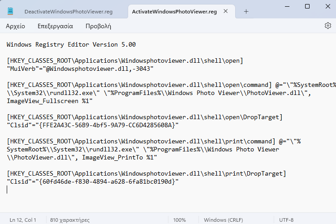Add a new tab with the plus button
The image size is (336, 224).
click(246, 12)
